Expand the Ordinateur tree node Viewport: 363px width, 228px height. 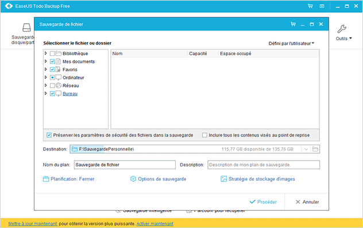coord(46,77)
